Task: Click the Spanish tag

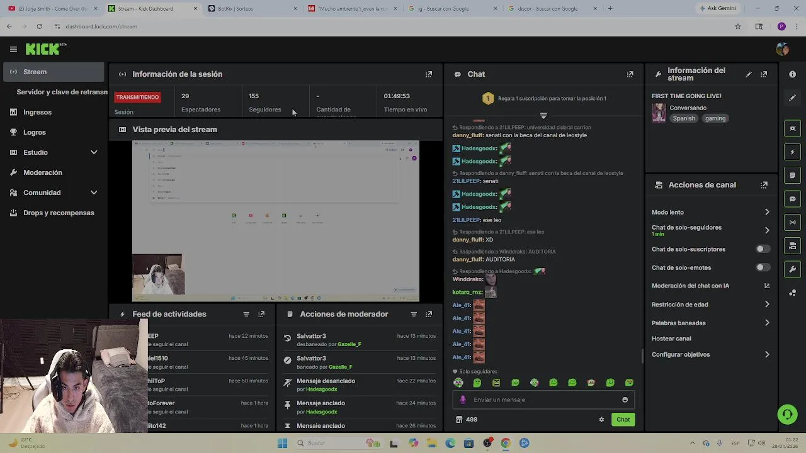Action: pyautogui.click(x=684, y=118)
